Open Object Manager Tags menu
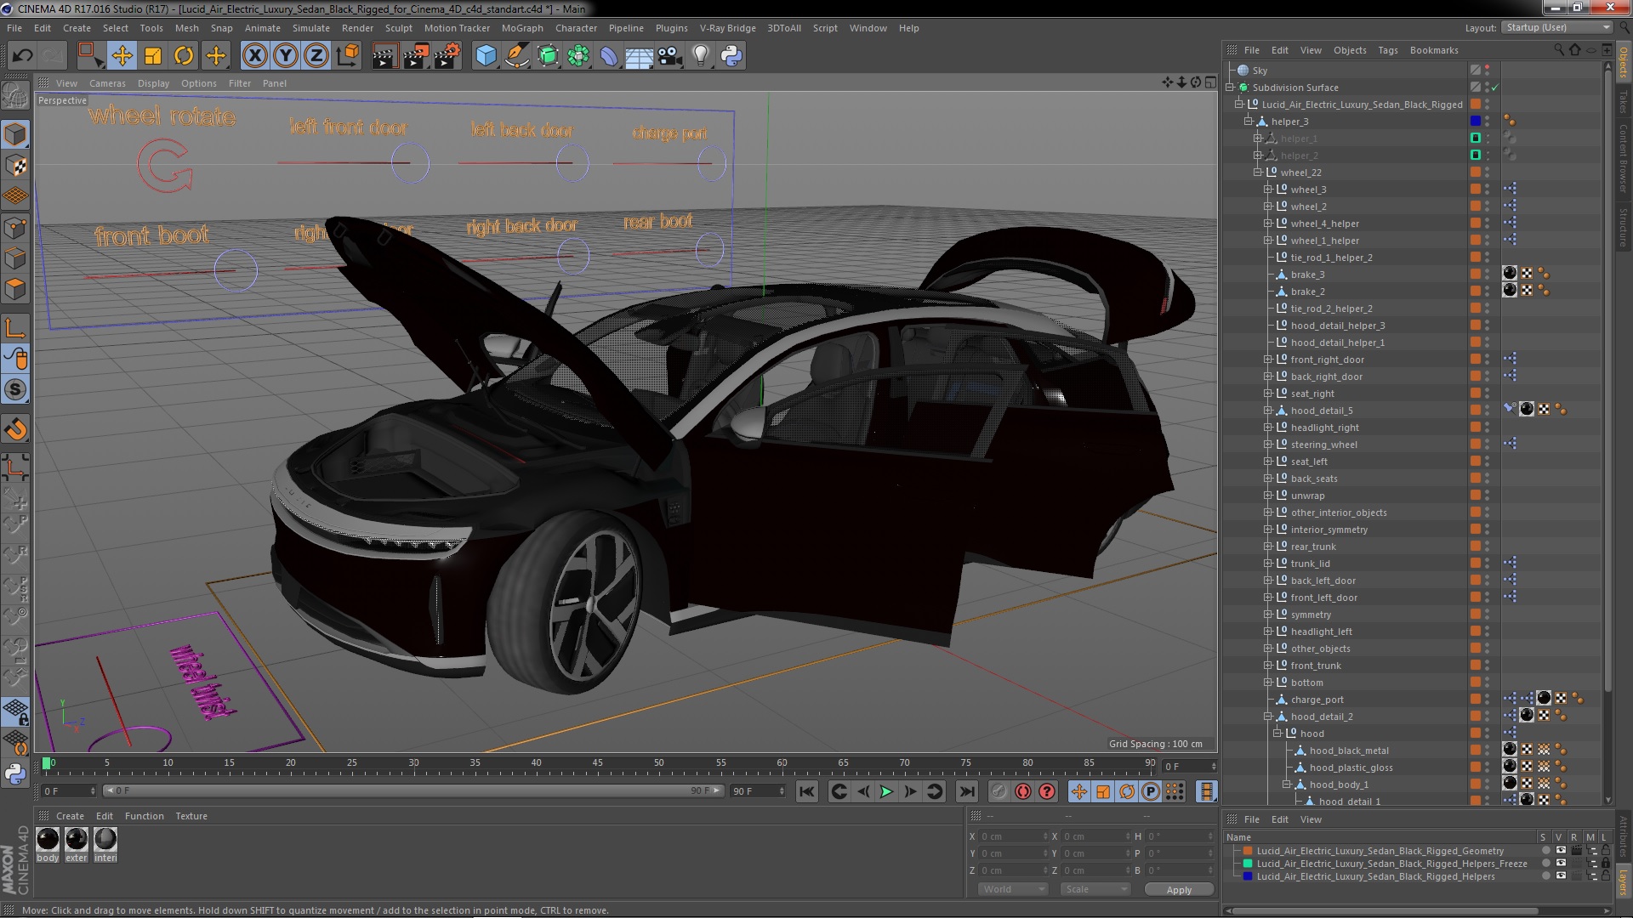Screen dimensions: 1633x918 click(1387, 50)
